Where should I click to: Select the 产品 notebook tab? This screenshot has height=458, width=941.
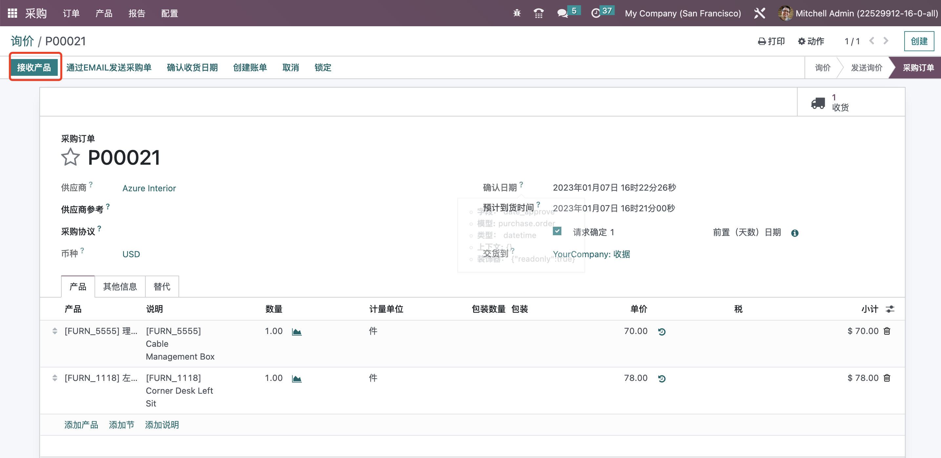coord(78,287)
